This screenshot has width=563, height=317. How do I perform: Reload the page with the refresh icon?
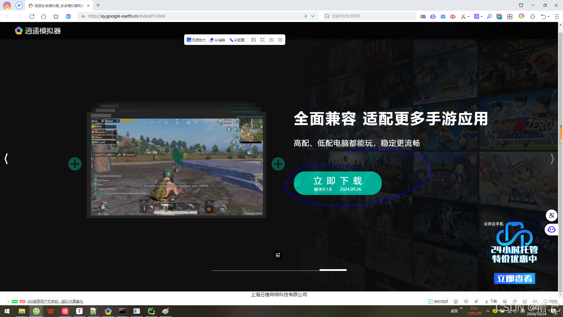click(32, 16)
